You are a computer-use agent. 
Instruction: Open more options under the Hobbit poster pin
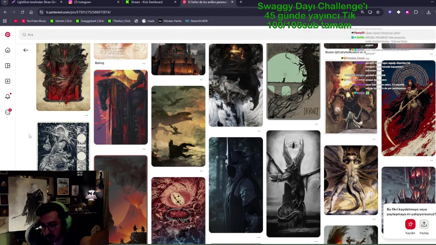coord(316,124)
